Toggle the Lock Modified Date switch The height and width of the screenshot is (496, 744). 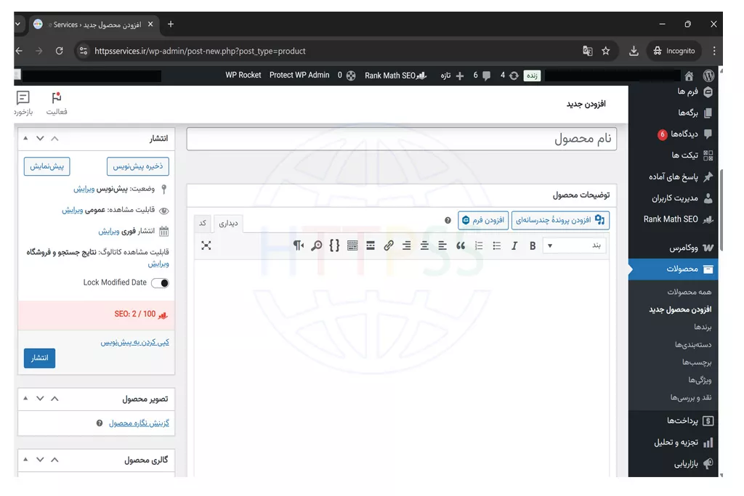(160, 283)
